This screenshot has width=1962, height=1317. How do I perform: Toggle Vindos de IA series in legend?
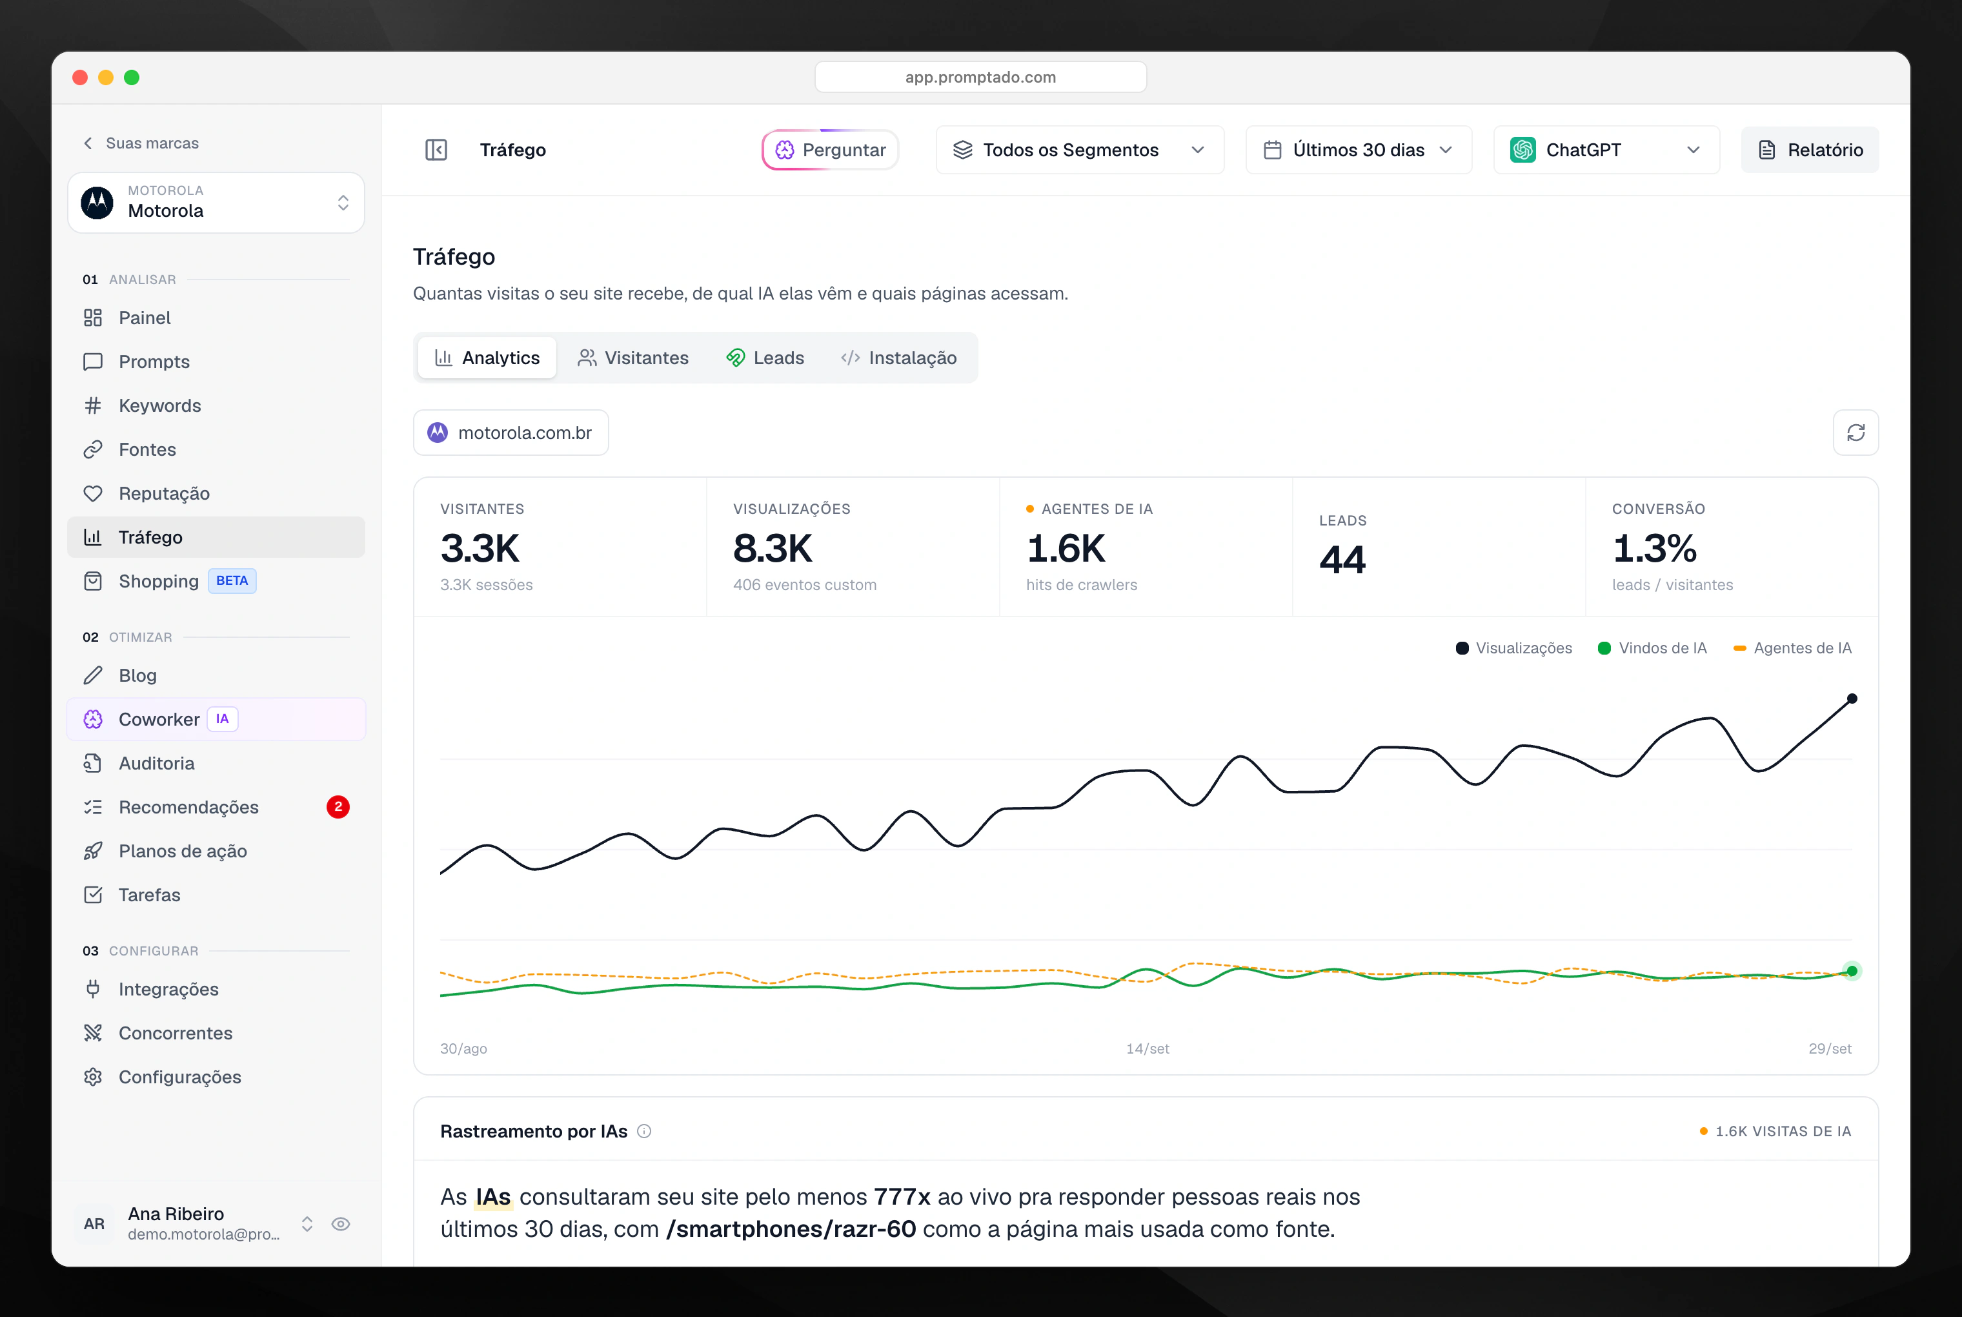coord(1652,648)
